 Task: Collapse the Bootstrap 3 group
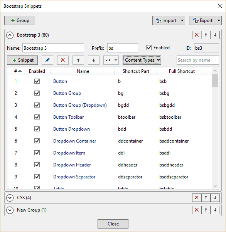point(10,35)
